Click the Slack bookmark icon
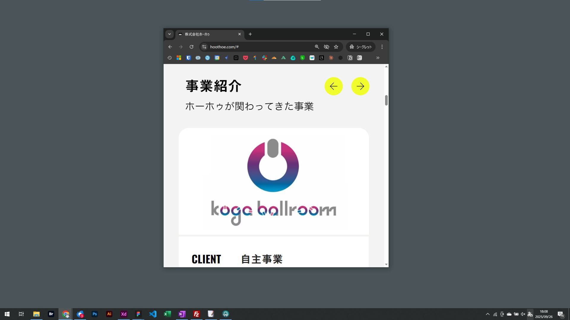Image resolution: width=570 pixels, height=320 pixels. 264,58
